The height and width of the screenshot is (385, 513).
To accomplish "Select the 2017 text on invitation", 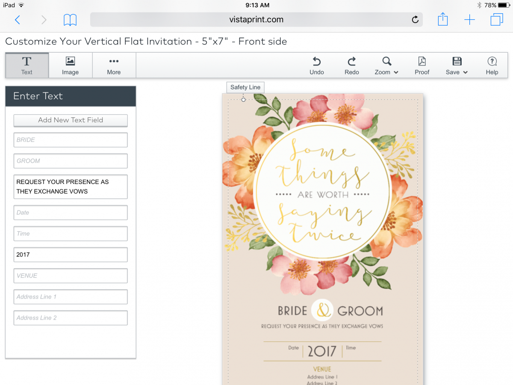I will point(322,351).
